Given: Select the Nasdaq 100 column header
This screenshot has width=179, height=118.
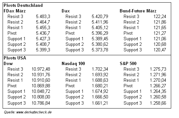Looking at the screenshot, I should [73, 63].
